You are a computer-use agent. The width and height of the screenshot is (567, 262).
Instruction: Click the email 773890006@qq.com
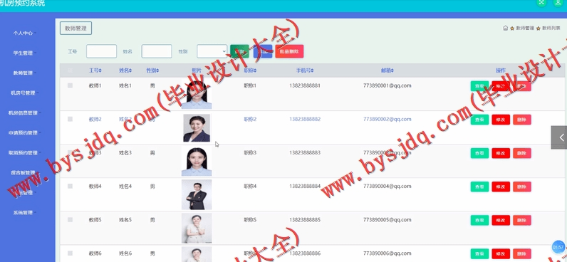pyautogui.click(x=387, y=253)
